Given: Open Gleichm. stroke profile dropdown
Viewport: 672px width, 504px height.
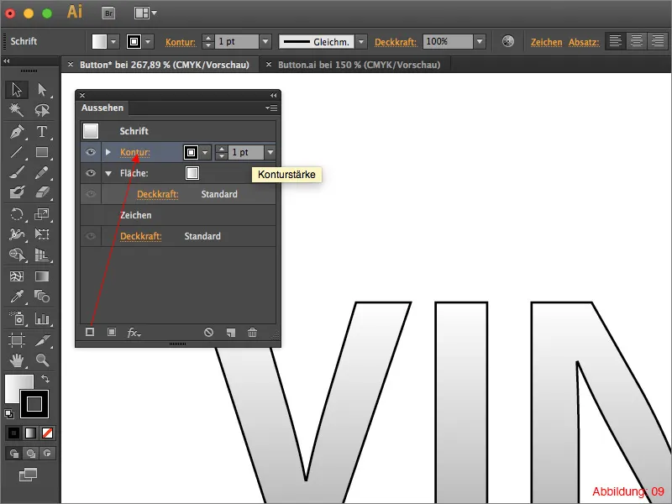Looking at the screenshot, I should 361,41.
